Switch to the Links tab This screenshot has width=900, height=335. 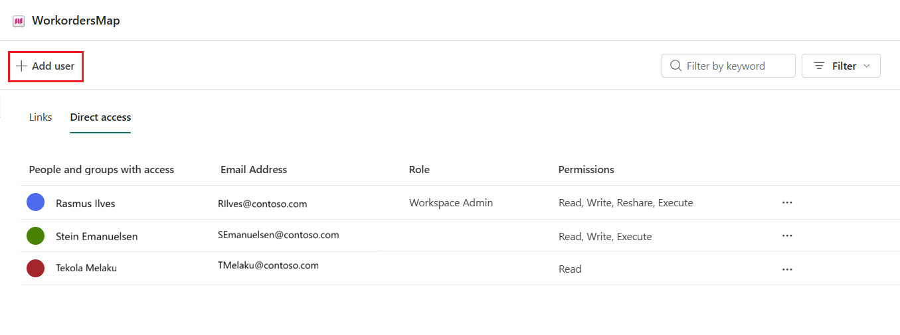click(x=41, y=117)
